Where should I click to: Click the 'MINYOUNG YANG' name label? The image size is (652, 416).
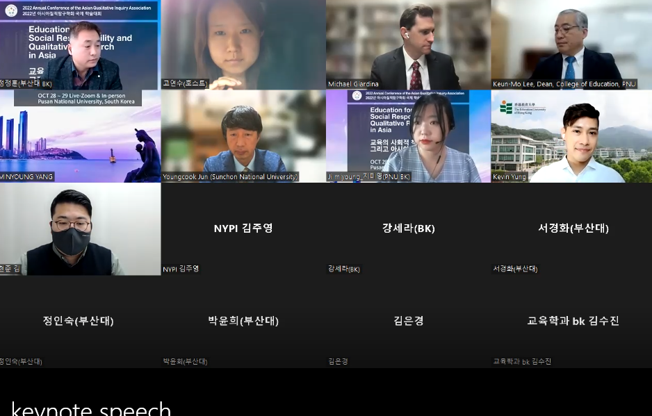(x=26, y=176)
